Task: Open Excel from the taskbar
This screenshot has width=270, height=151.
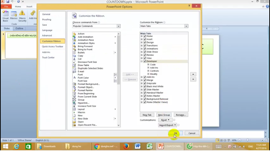Action: tap(150, 146)
